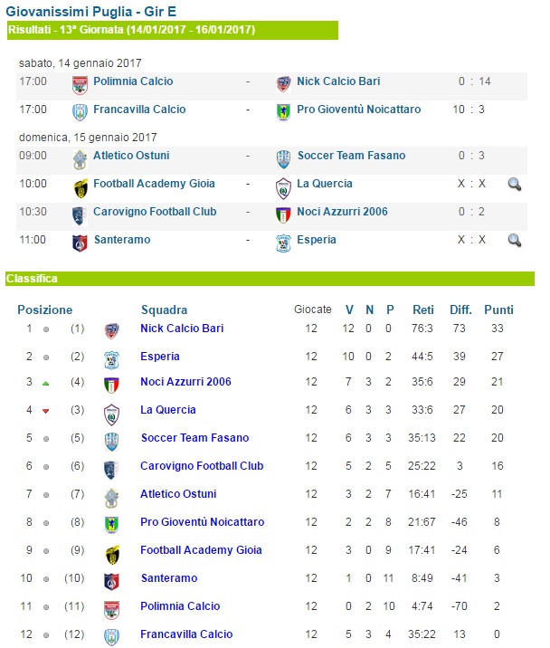Open Esperia team link in standings
The height and width of the screenshot is (648, 550).
click(160, 357)
